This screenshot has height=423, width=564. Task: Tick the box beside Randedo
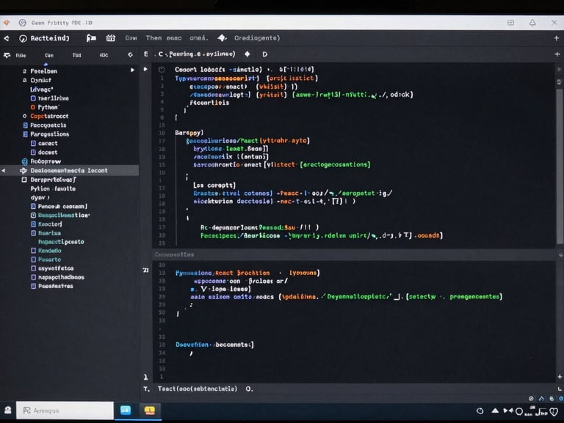coord(33,250)
